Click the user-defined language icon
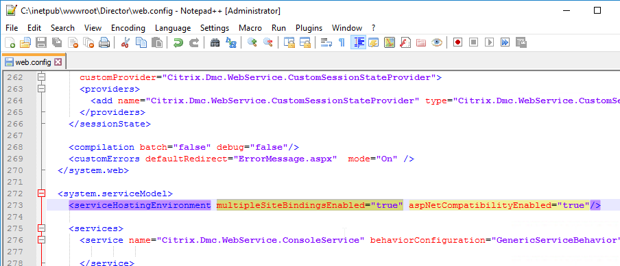This screenshot has height=266, width=620. [x=374, y=42]
